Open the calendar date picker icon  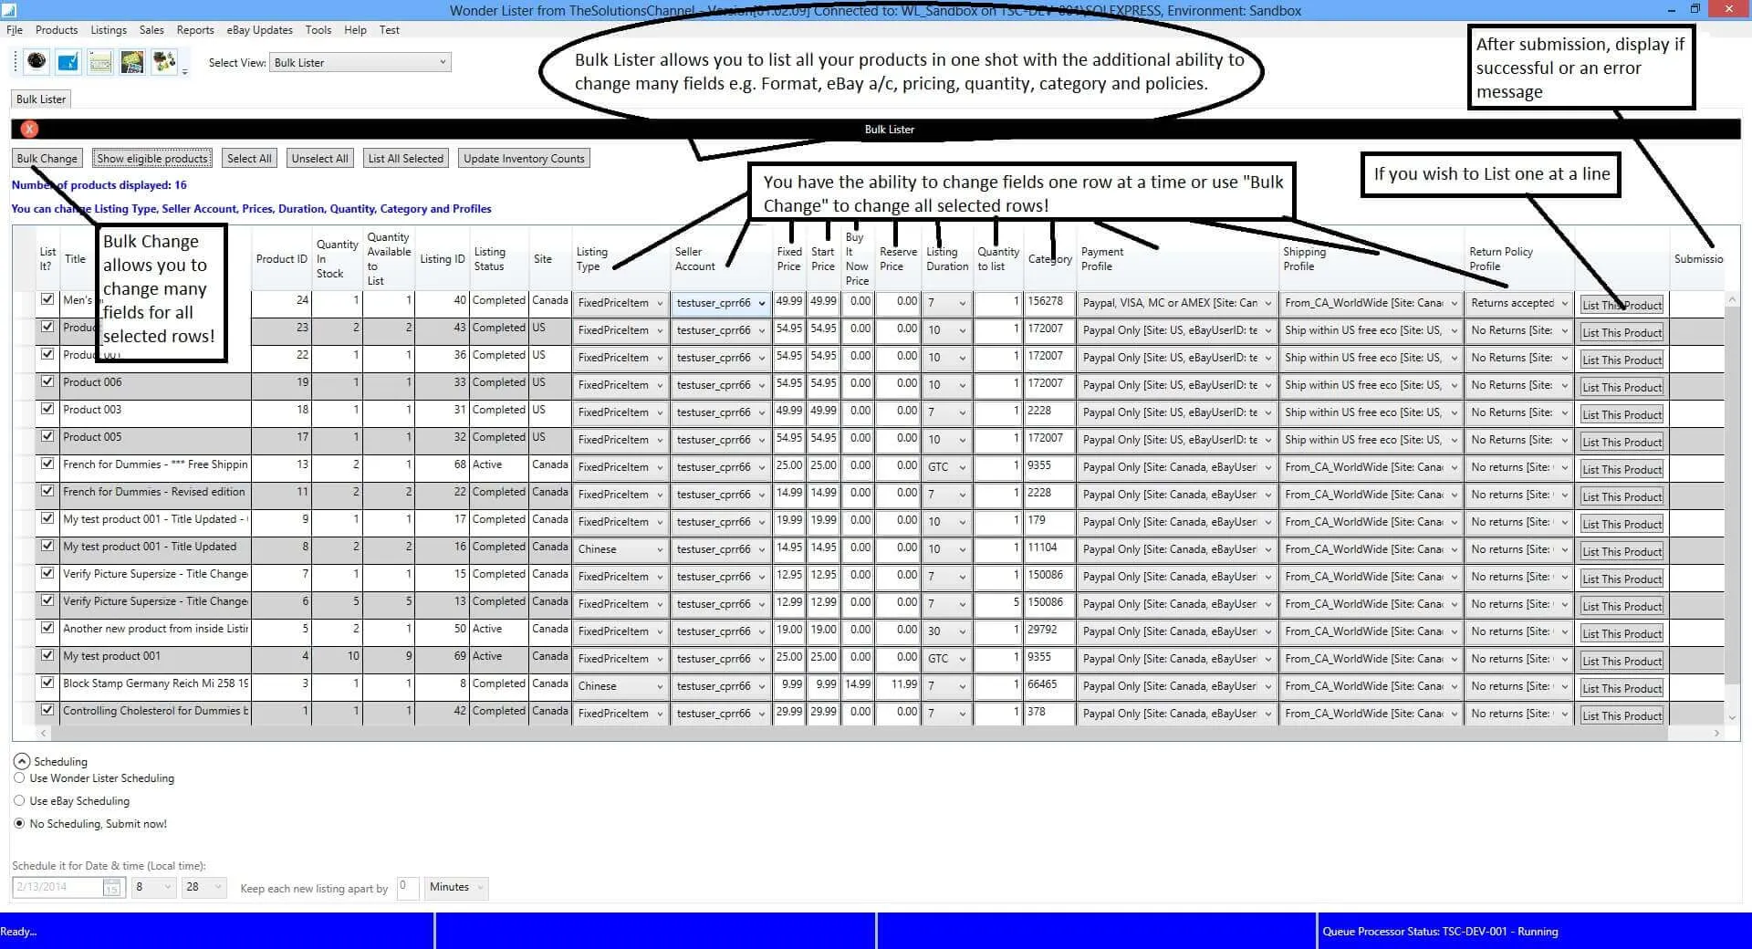click(x=112, y=888)
